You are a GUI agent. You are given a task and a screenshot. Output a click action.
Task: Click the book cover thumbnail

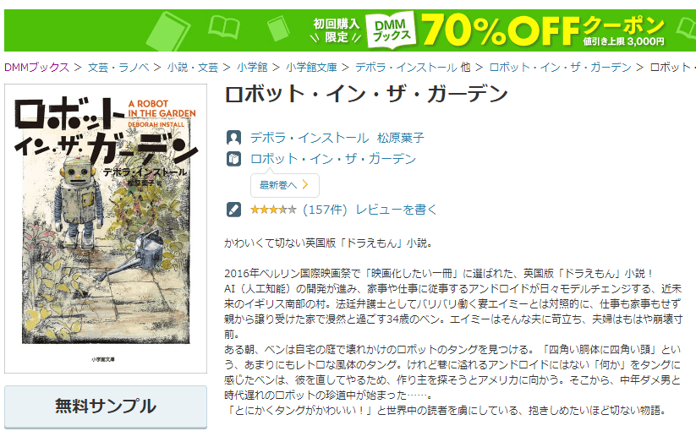click(x=106, y=228)
